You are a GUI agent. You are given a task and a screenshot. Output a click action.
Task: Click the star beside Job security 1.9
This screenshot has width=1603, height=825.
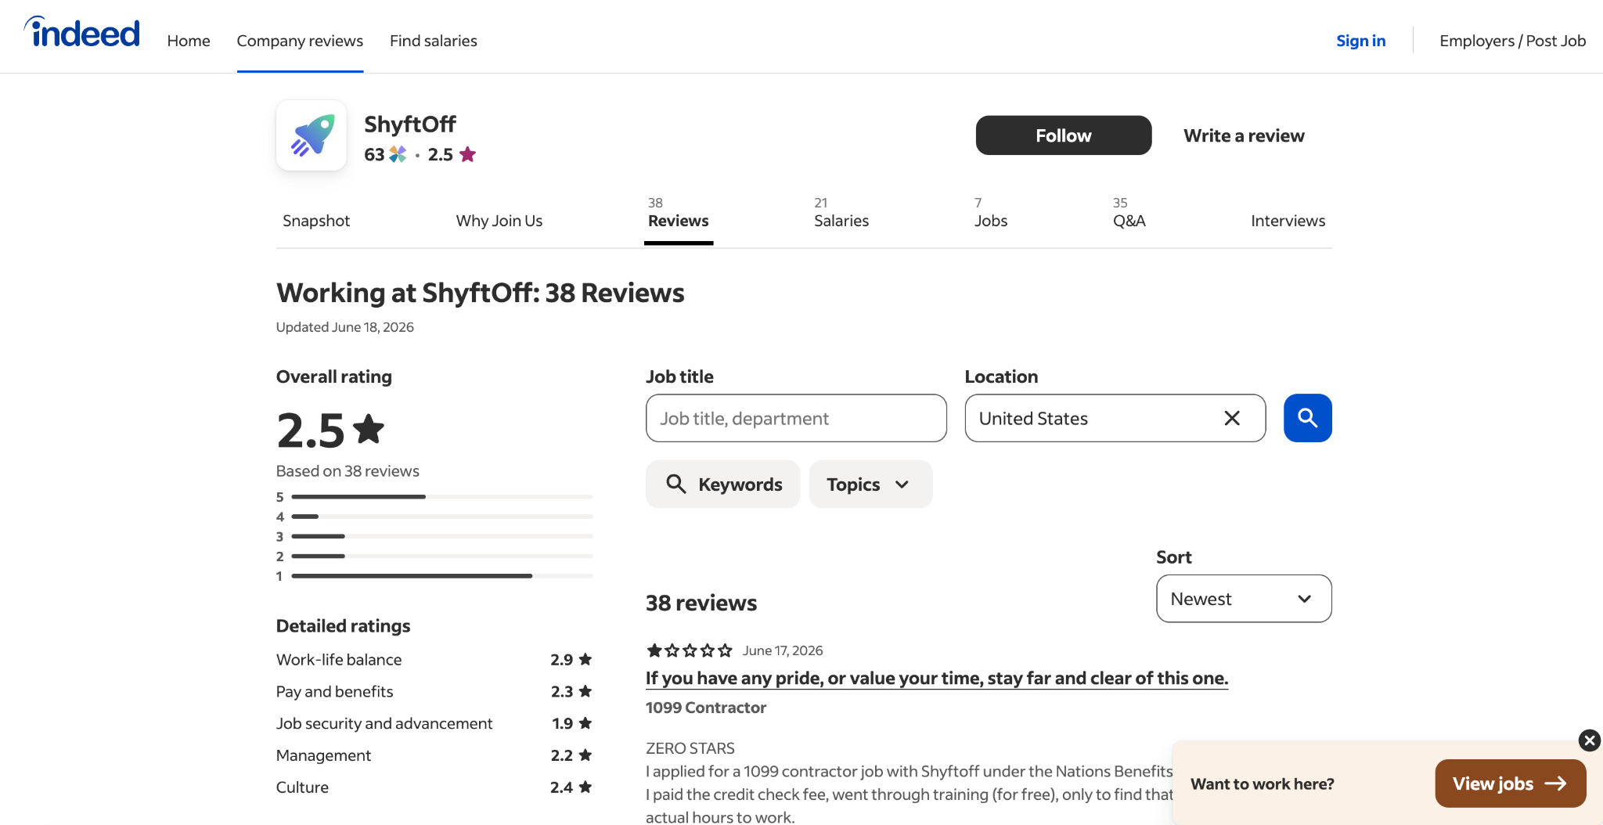point(585,723)
